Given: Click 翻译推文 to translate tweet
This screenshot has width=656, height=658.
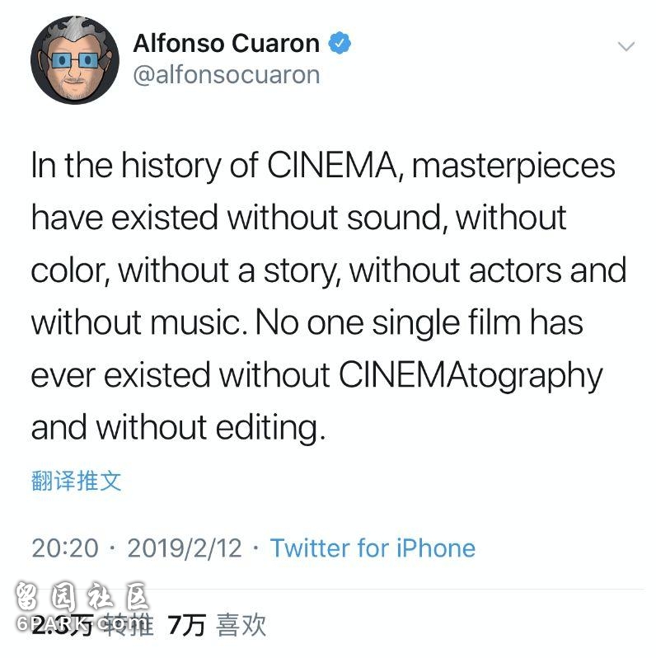Looking at the screenshot, I should point(77,481).
